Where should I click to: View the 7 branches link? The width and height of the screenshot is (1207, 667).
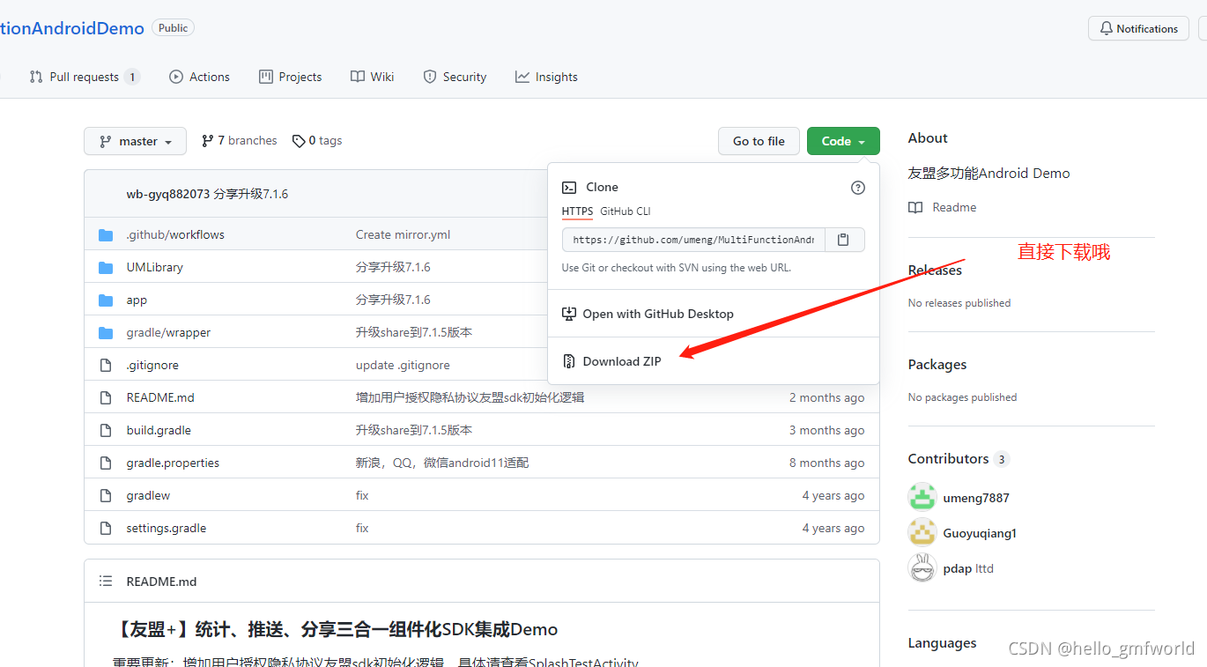pos(239,141)
